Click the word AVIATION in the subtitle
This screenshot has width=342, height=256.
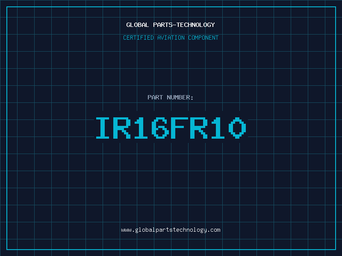click(171, 38)
